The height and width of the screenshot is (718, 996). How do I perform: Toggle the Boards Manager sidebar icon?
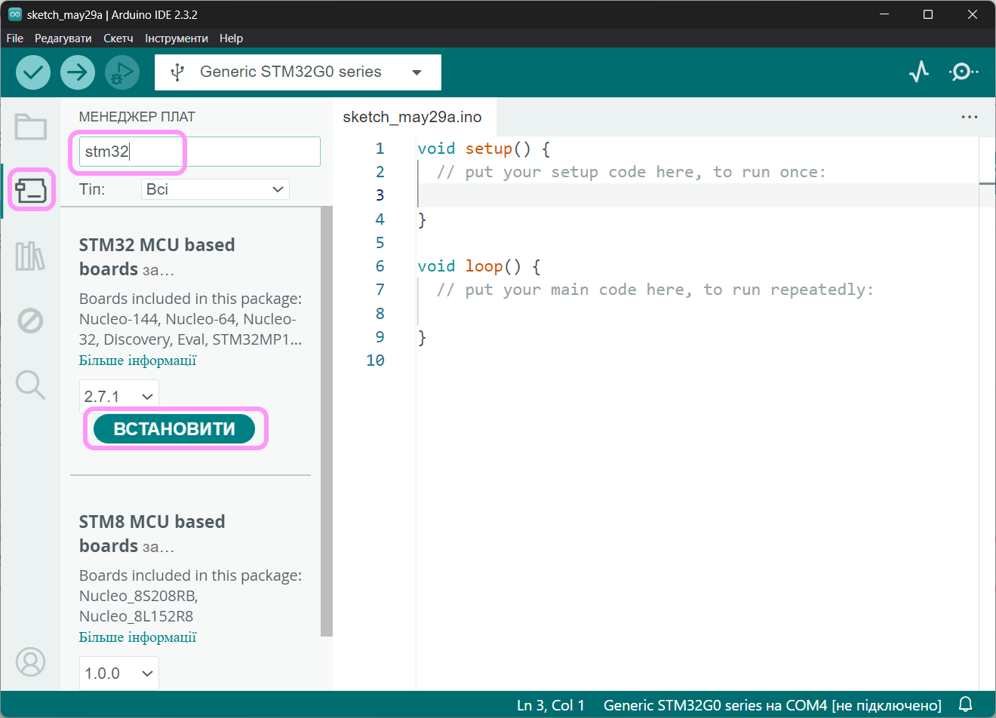click(x=31, y=190)
